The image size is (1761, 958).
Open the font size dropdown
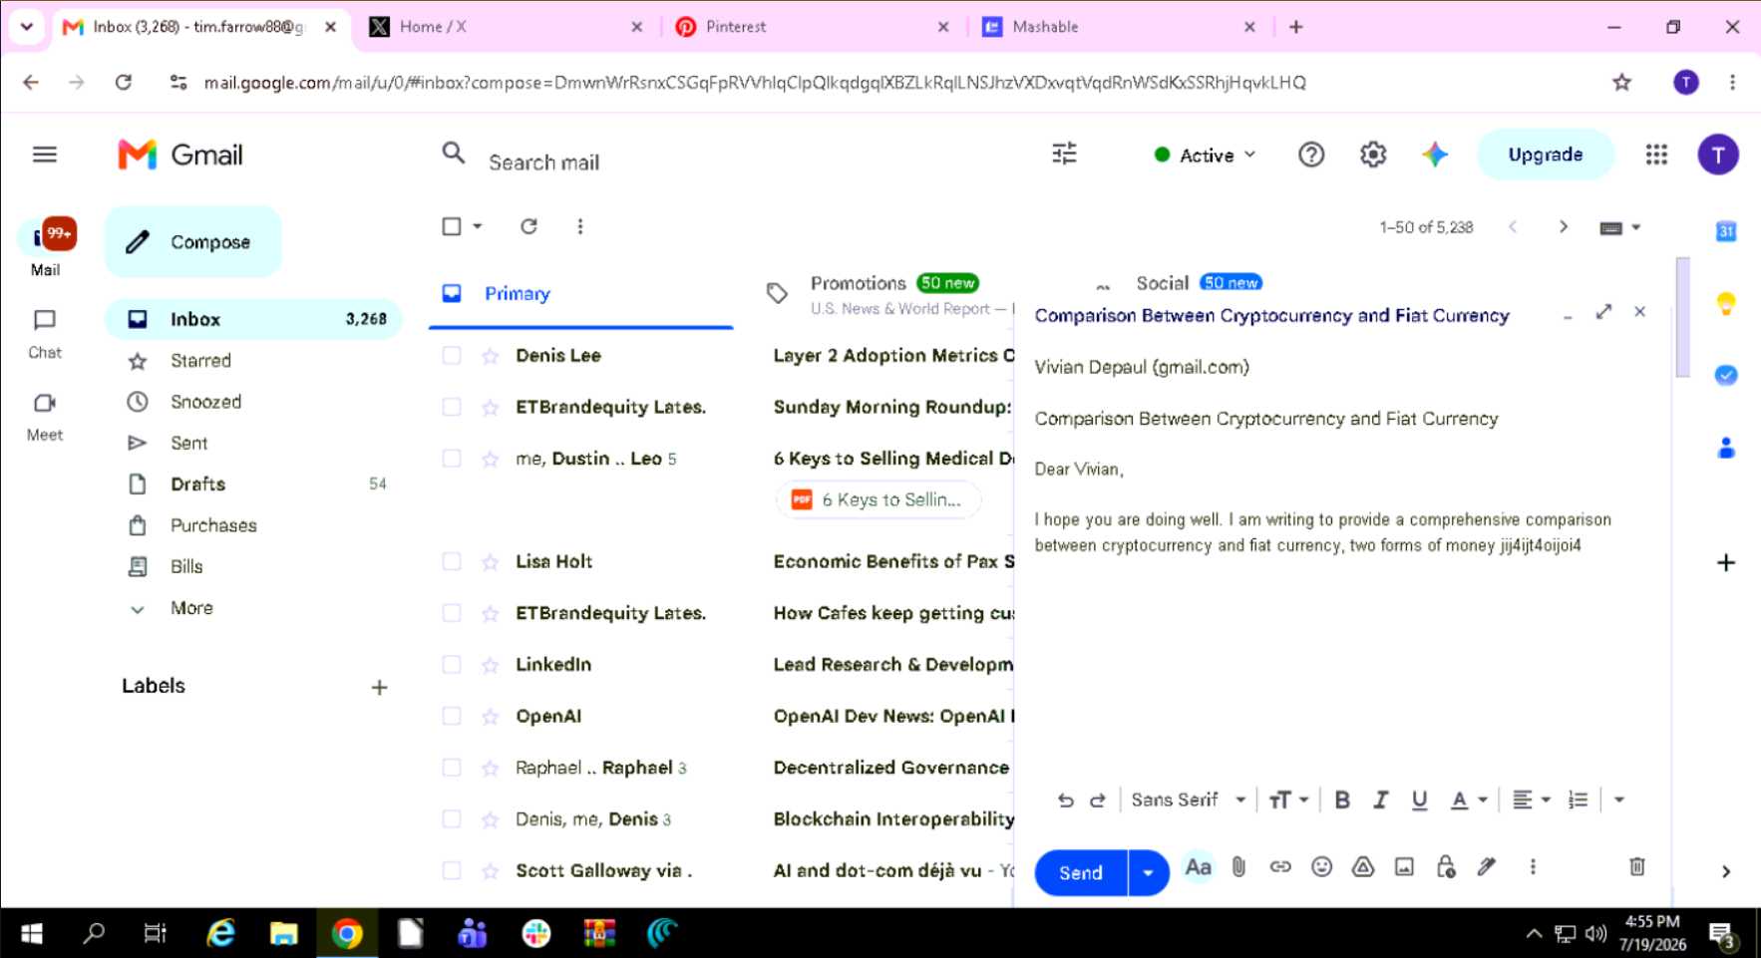(x=1288, y=799)
